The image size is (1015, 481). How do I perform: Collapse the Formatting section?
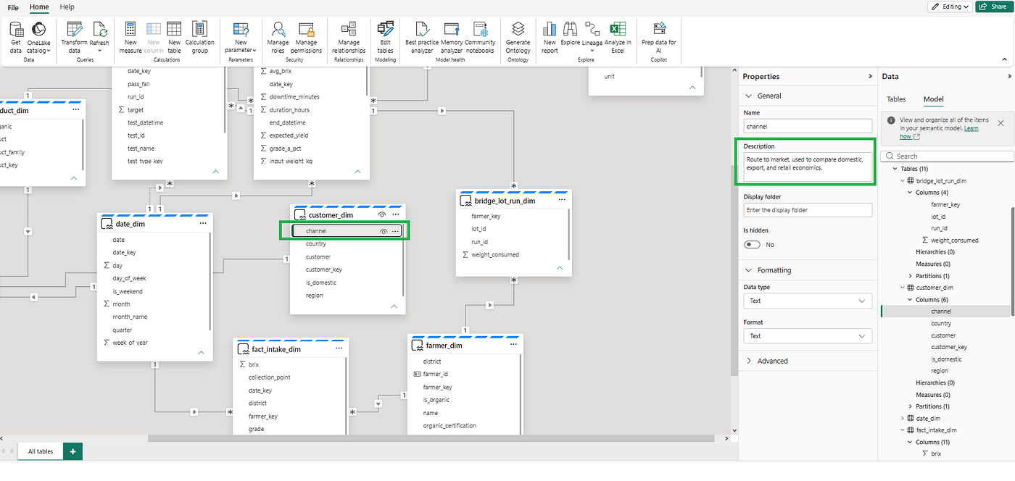click(x=749, y=270)
